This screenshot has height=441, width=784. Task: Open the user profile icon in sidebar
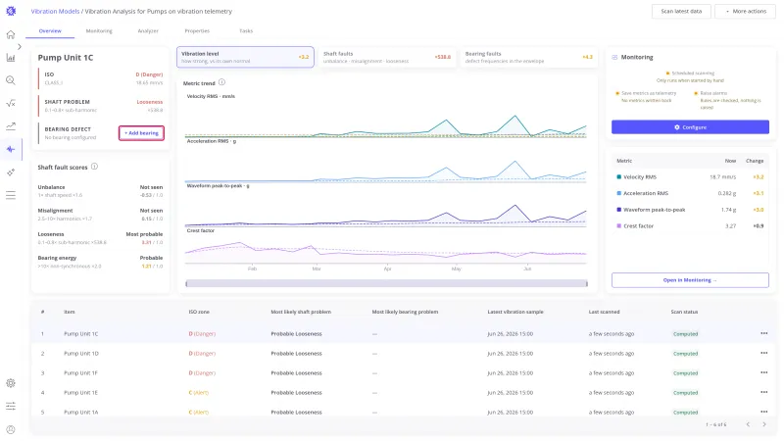(11, 429)
